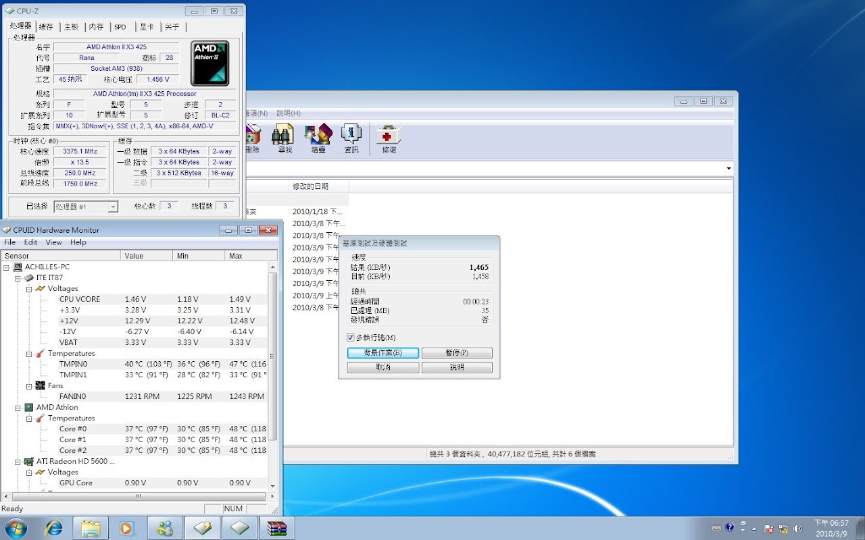Open Windows Explorer folder from taskbar

click(x=91, y=528)
